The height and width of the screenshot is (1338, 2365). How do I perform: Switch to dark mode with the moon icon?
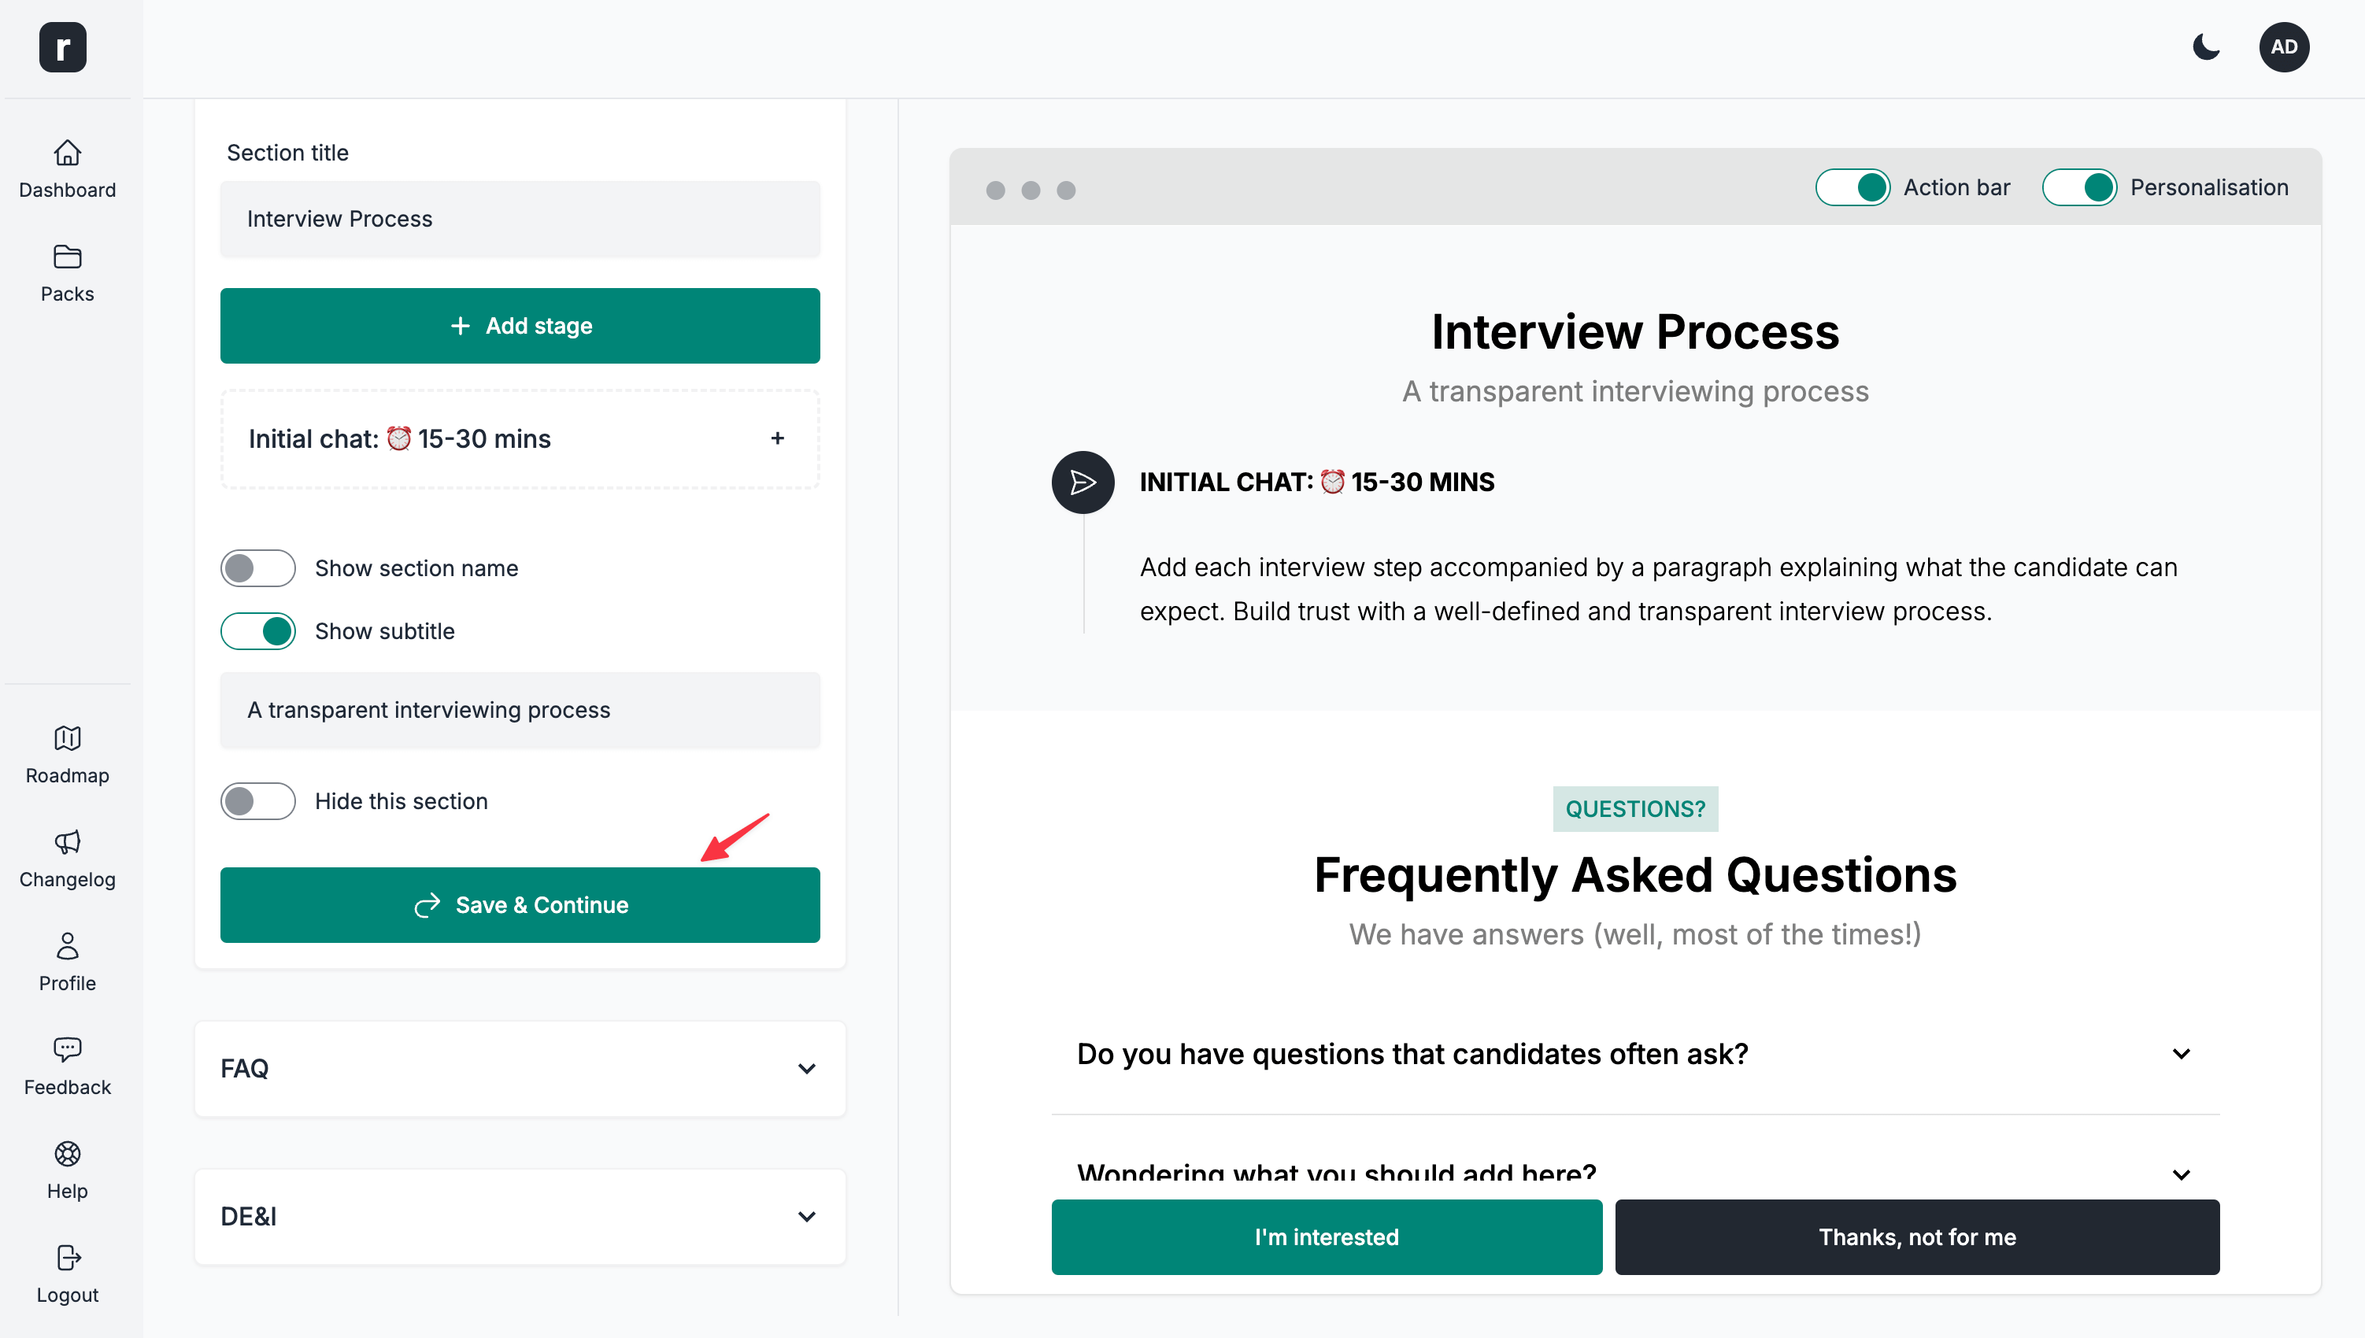click(x=2207, y=48)
